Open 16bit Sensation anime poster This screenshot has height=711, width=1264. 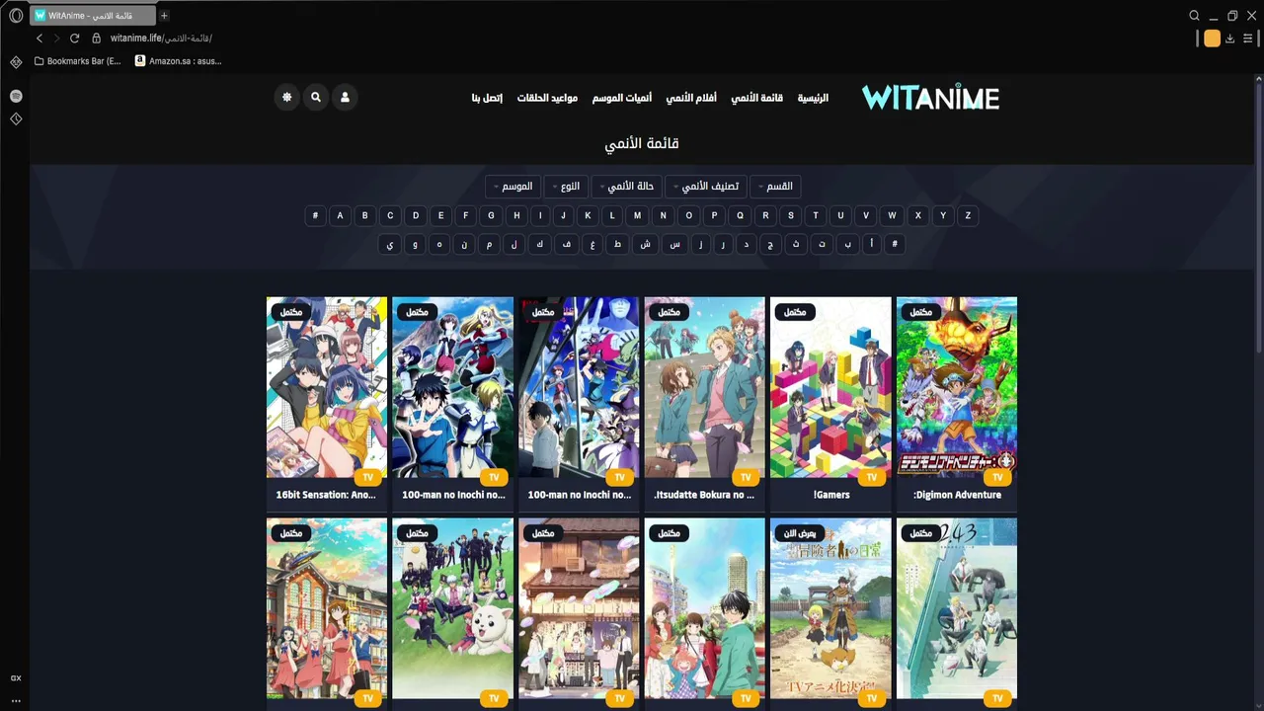pos(327,387)
